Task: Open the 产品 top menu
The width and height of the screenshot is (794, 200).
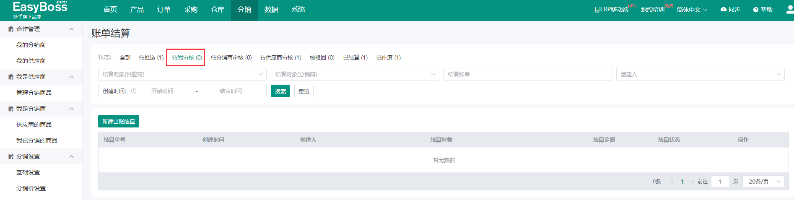Action: pyautogui.click(x=137, y=10)
